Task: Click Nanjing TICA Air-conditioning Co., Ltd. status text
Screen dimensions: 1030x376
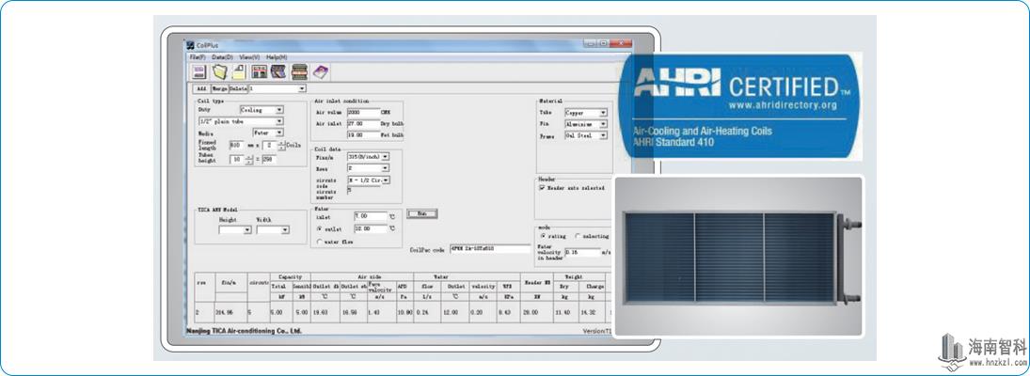Action: pyautogui.click(x=245, y=332)
